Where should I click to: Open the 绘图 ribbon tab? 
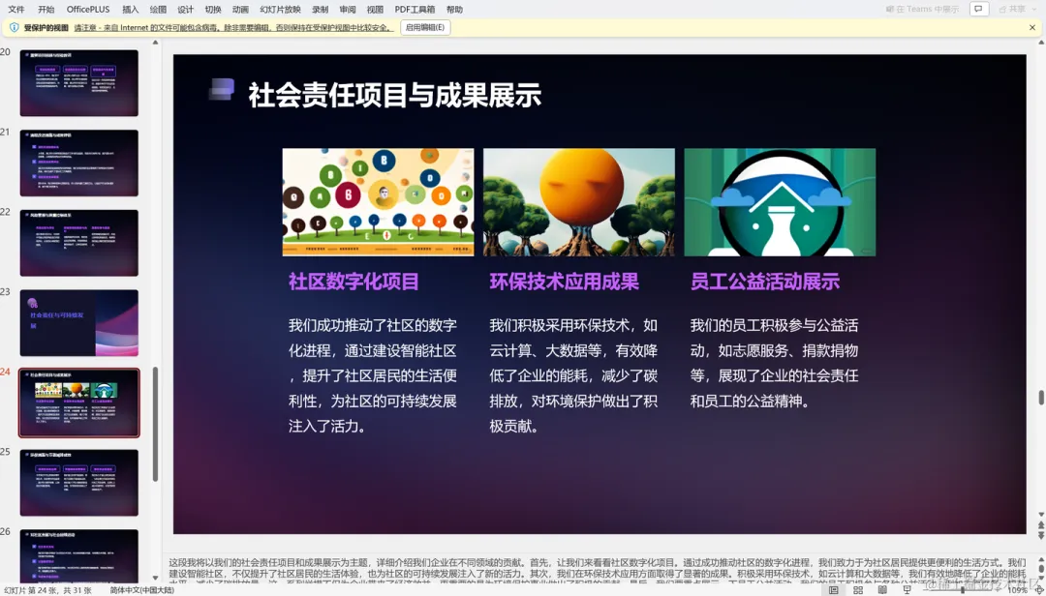coord(158,10)
